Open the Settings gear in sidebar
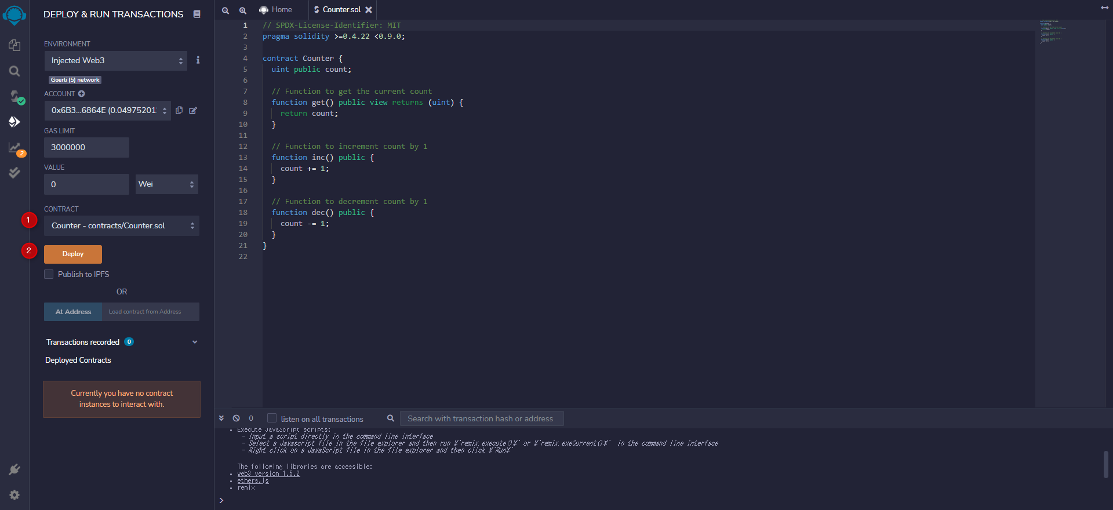1113x510 pixels. pyautogui.click(x=14, y=495)
